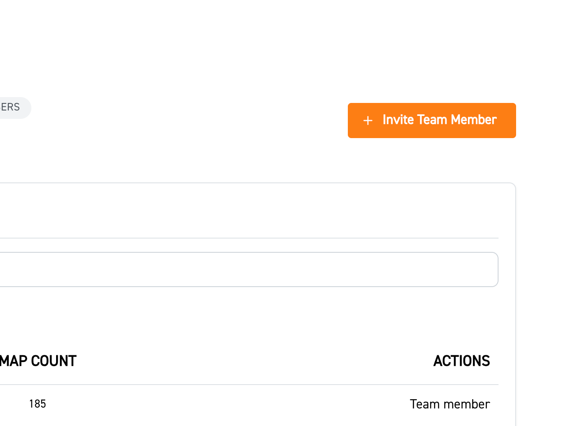This screenshot has width=568, height=426.
Task: Click the map count value 185
Action: pyautogui.click(x=37, y=404)
